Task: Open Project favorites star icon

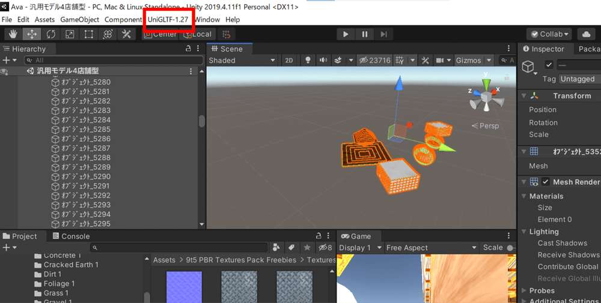Action: tap(307, 248)
